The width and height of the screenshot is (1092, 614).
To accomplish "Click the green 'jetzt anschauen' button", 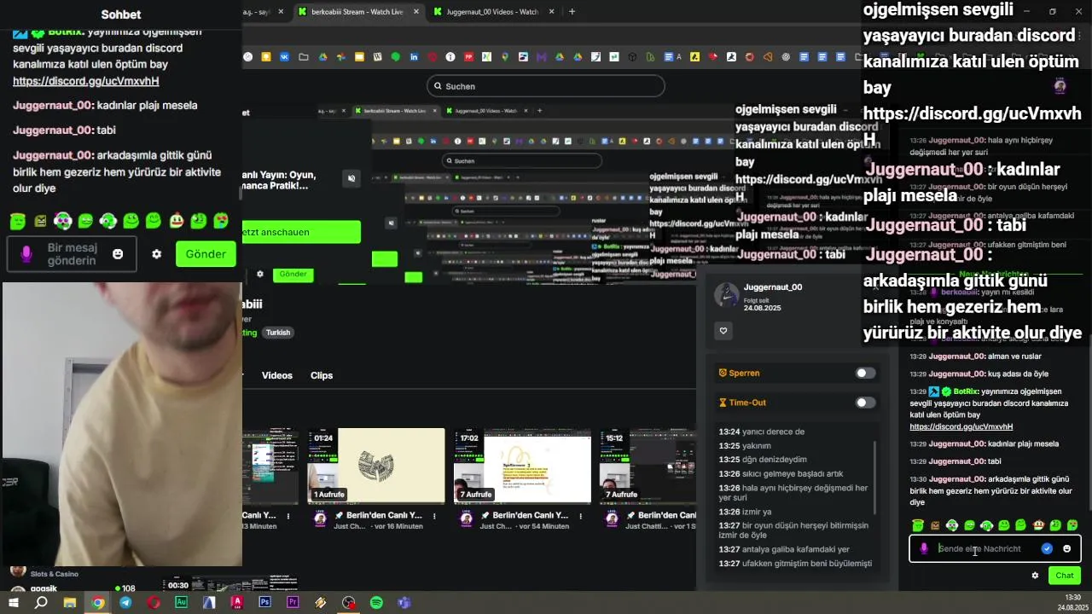I will pos(301,232).
